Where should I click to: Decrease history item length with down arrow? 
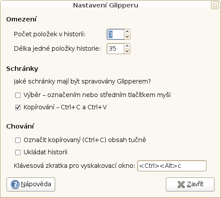[x=127, y=51]
